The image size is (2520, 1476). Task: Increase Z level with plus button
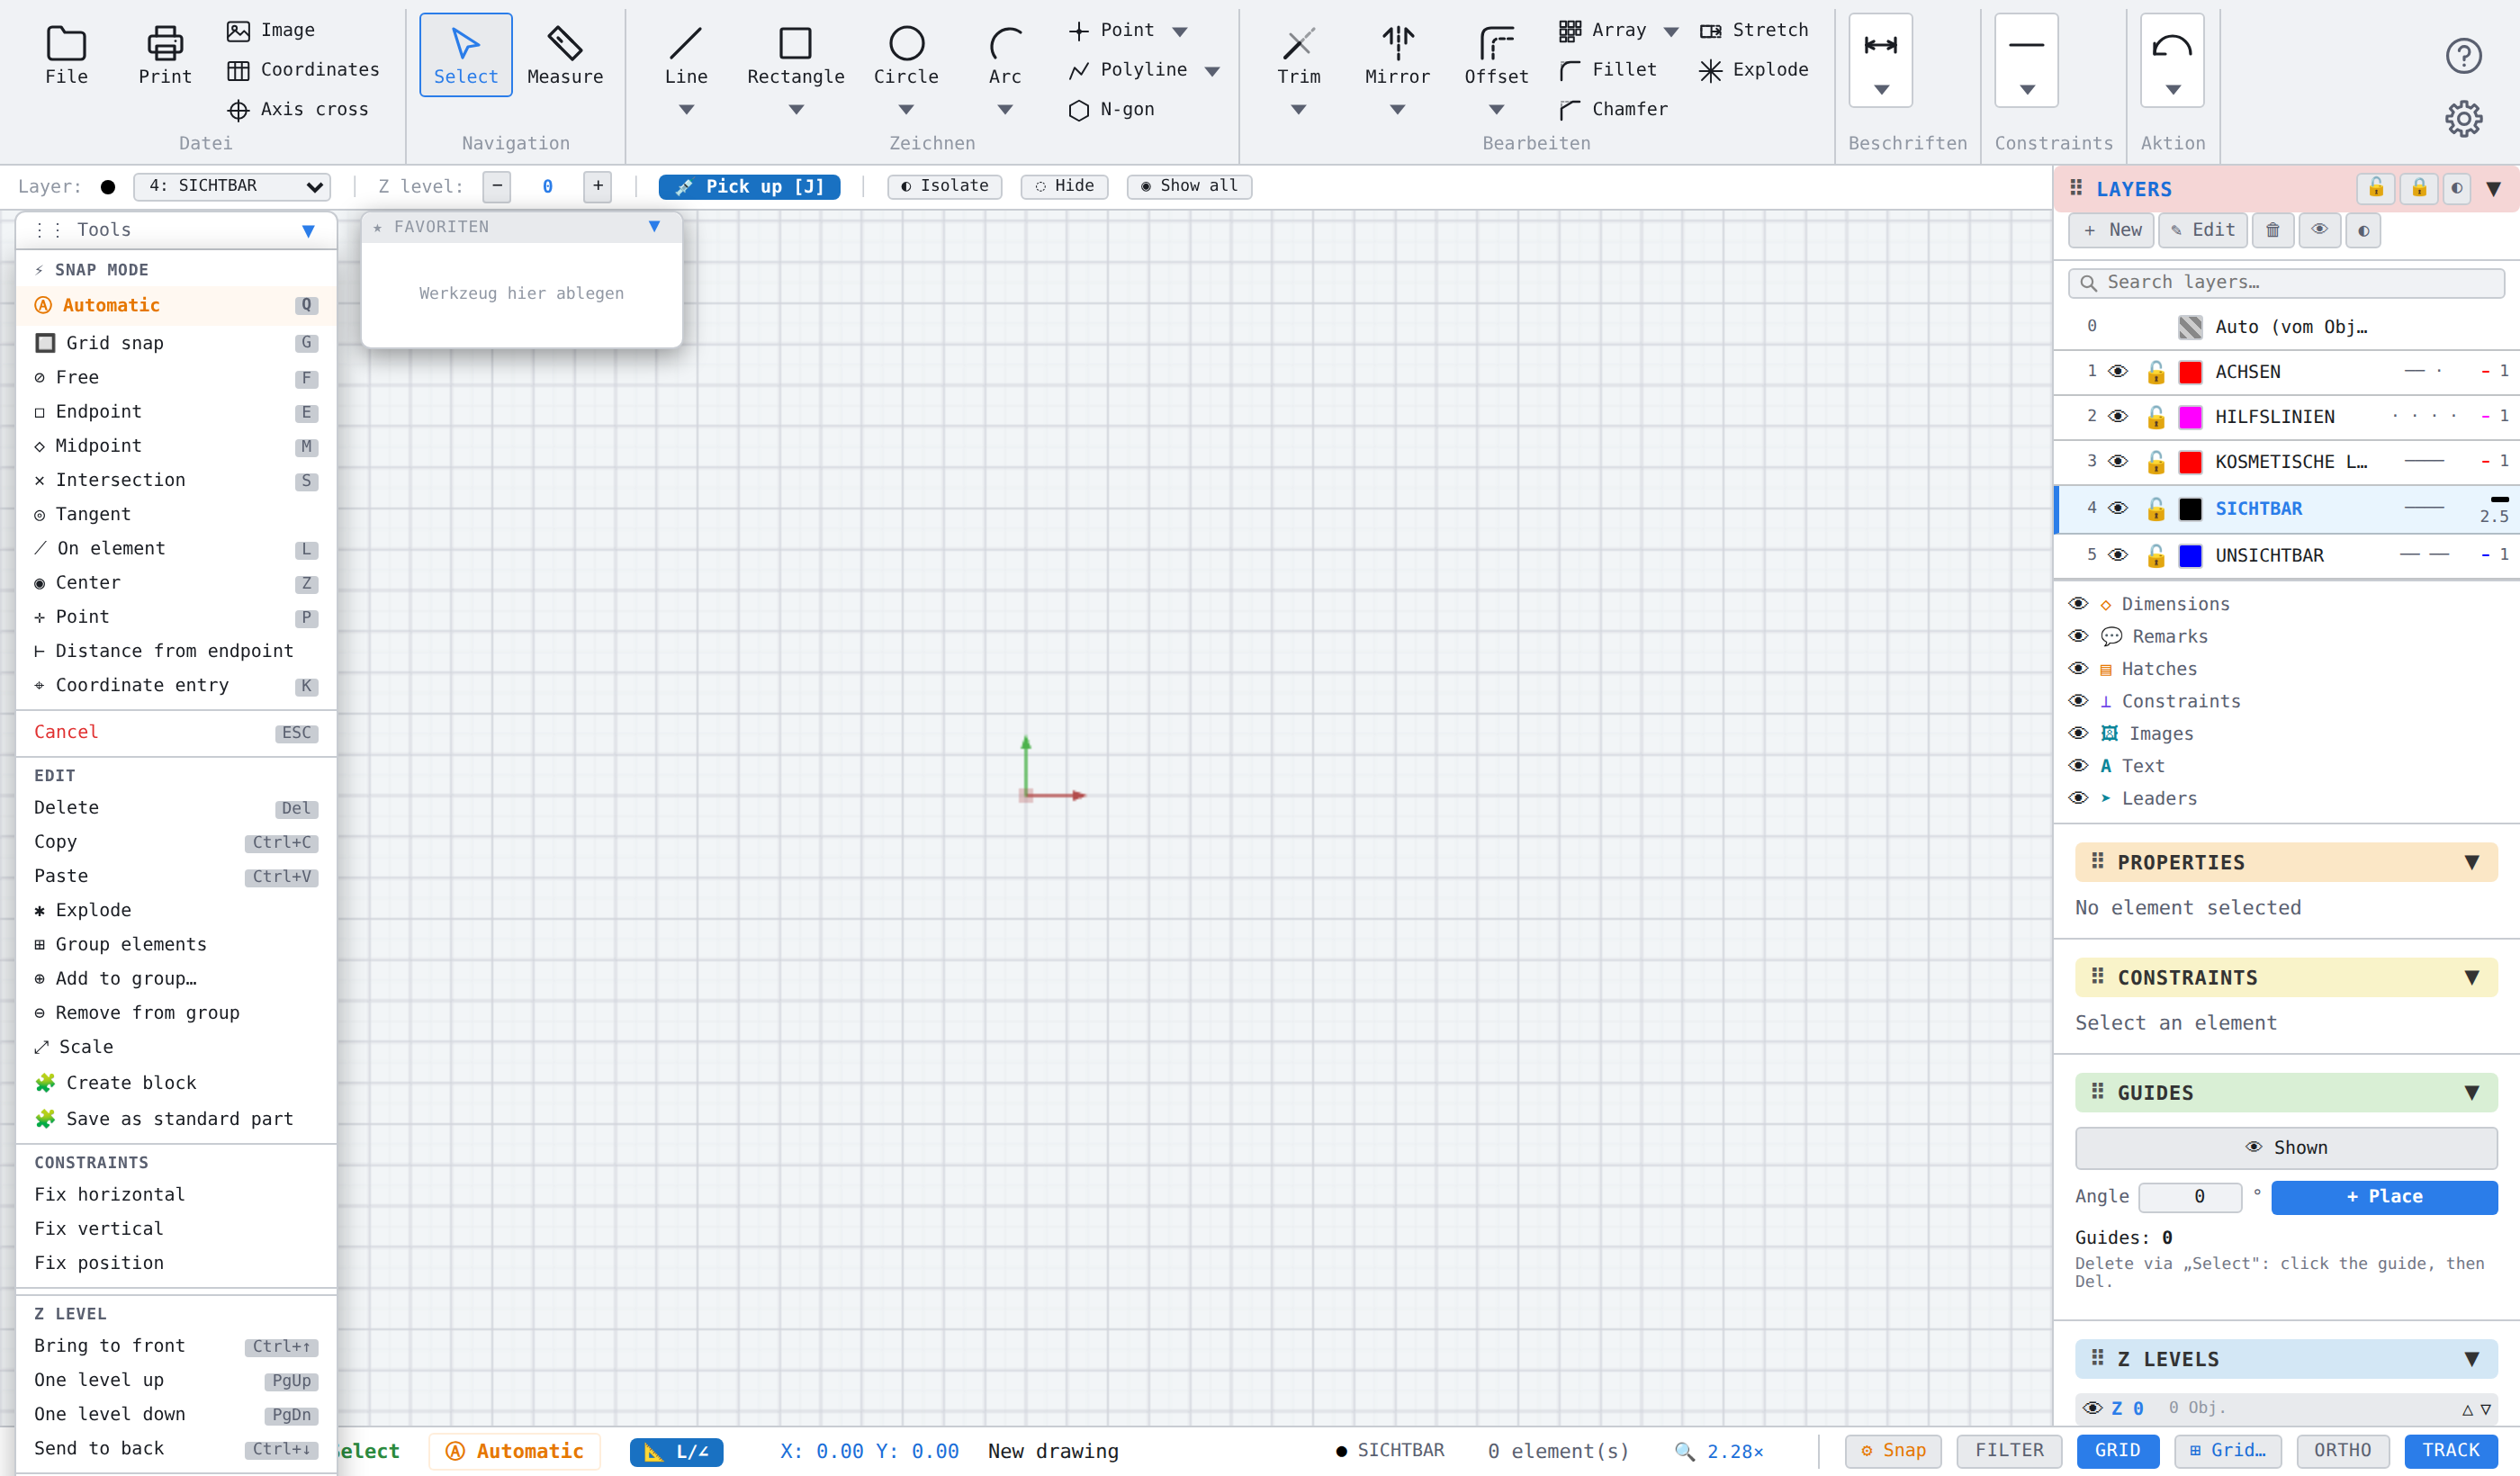[x=597, y=186]
